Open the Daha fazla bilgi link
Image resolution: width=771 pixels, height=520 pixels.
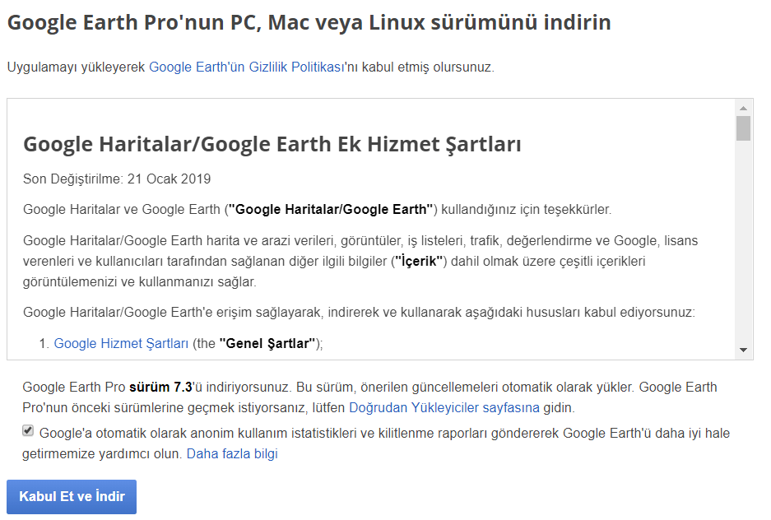(232, 453)
